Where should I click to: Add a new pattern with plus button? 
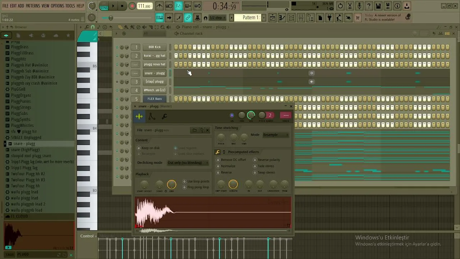click(263, 18)
